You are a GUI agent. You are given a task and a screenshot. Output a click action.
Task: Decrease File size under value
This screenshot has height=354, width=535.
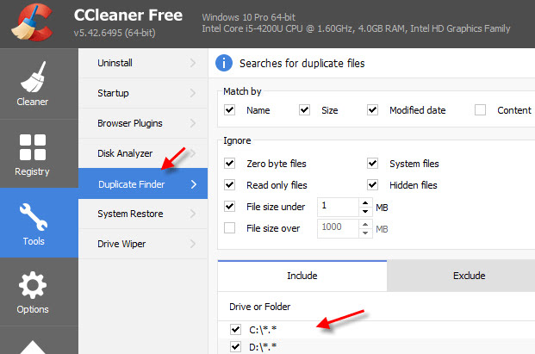click(x=365, y=211)
